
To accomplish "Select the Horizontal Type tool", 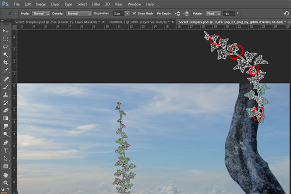I will [x=6, y=150].
